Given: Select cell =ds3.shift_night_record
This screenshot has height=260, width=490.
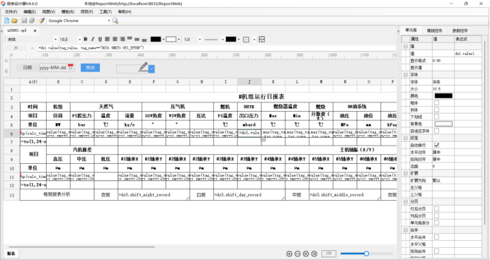Looking at the screenshot, I should pos(154,195).
